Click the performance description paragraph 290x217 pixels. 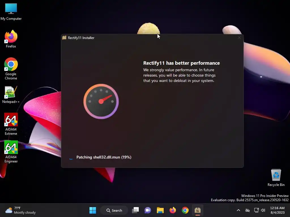[x=179, y=75]
